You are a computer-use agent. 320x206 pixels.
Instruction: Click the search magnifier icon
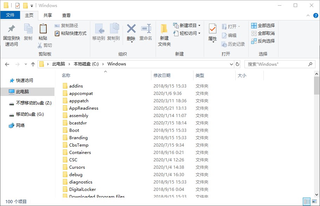(x=310, y=64)
